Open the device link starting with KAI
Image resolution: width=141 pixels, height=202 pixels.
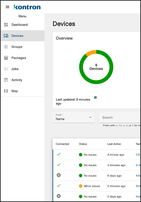138,175
